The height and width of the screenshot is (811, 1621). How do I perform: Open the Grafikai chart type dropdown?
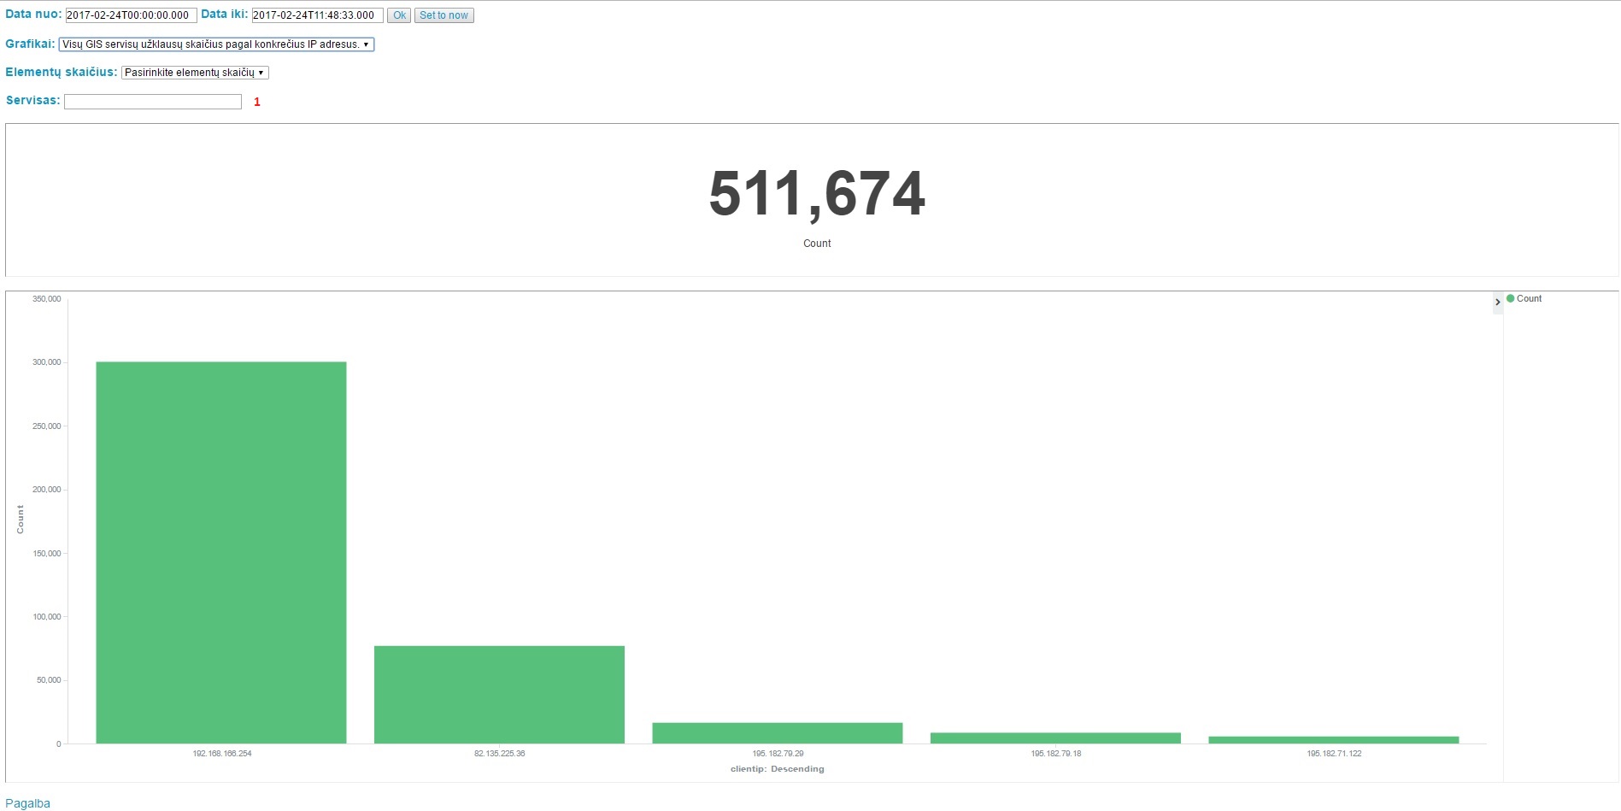pos(216,44)
